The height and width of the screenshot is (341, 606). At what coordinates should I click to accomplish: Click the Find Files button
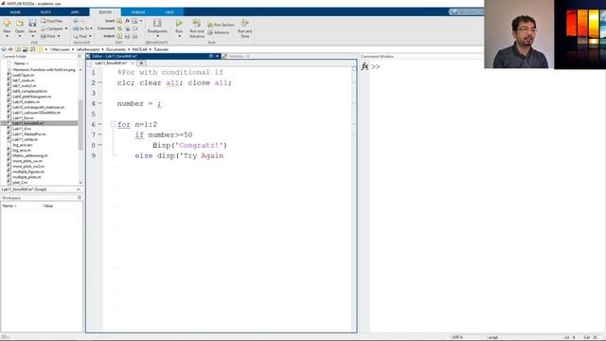51,21
